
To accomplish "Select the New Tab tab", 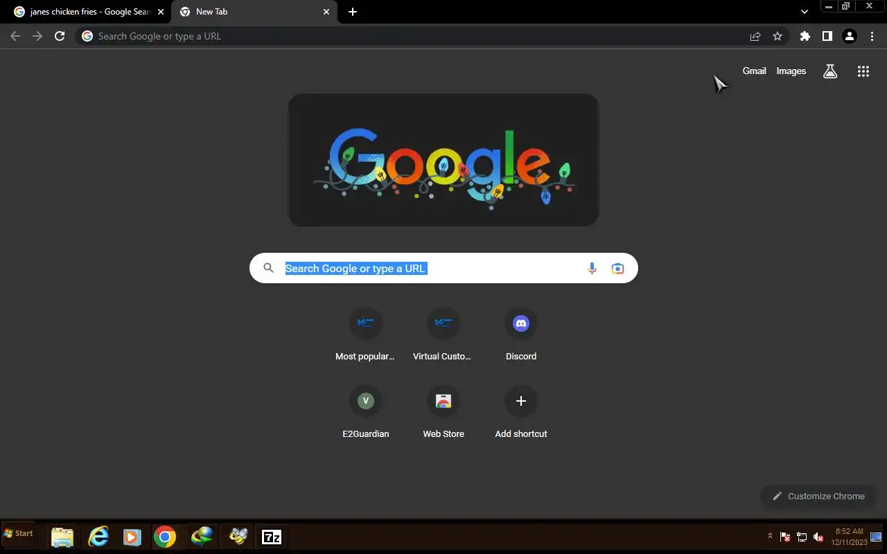I will [254, 12].
